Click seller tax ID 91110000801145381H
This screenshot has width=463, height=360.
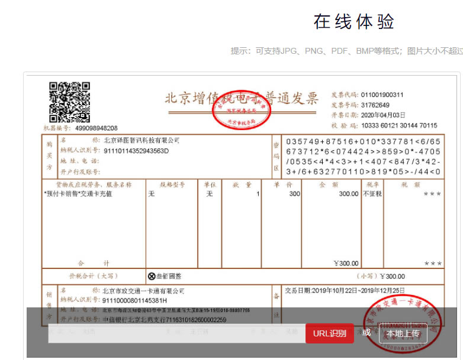tap(134, 301)
